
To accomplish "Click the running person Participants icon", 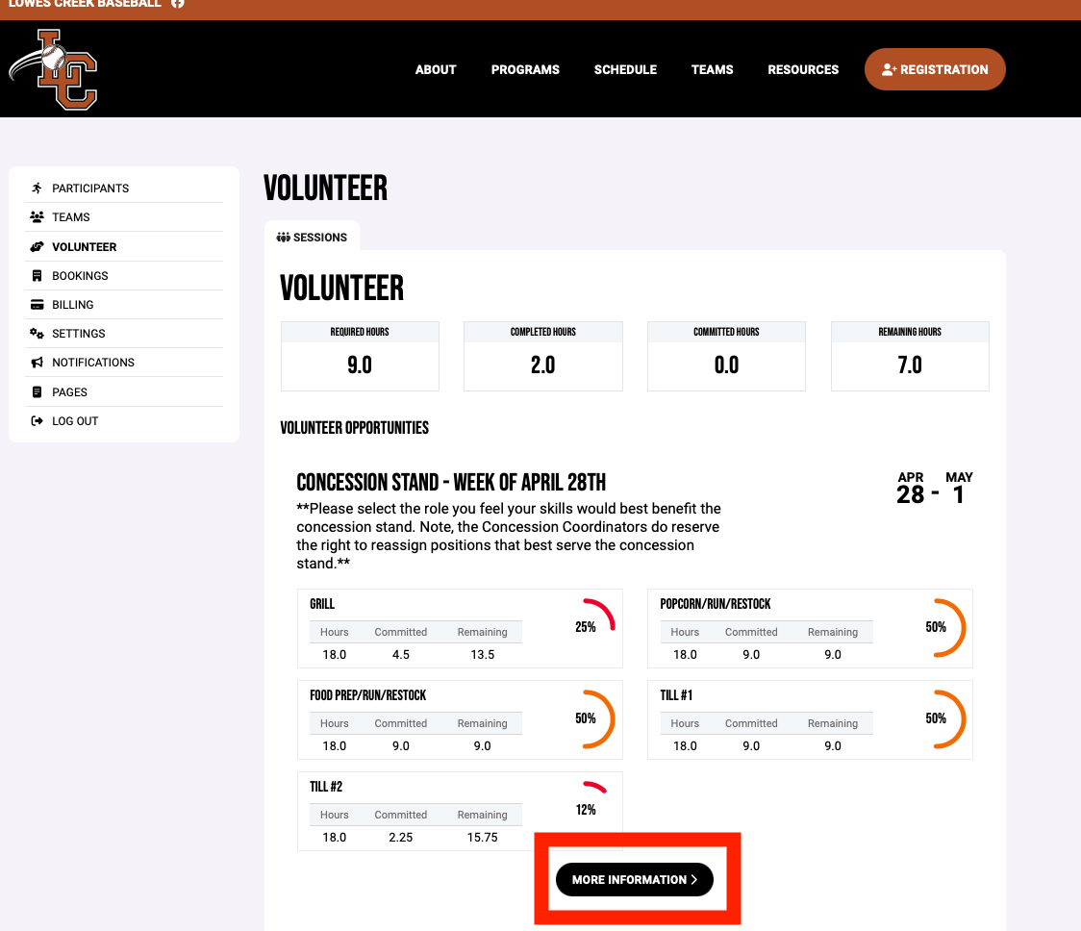I will 37,188.
